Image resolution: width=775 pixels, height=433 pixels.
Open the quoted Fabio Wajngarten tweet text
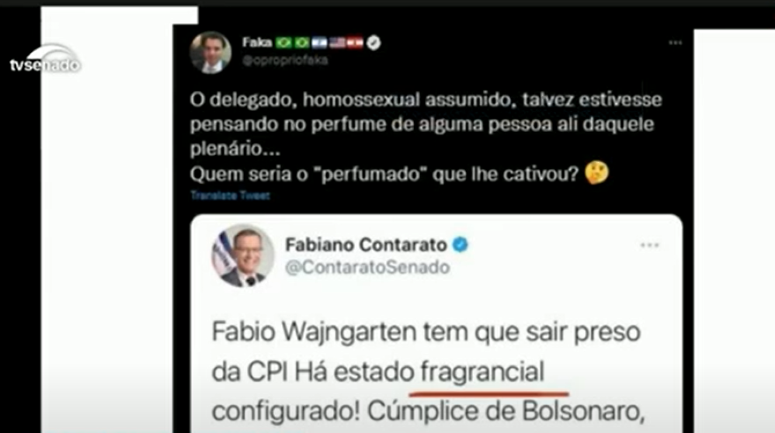click(x=429, y=371)
